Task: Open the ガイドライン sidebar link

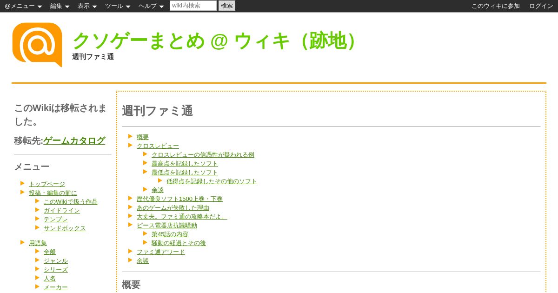Action: (x=62, y=211)
